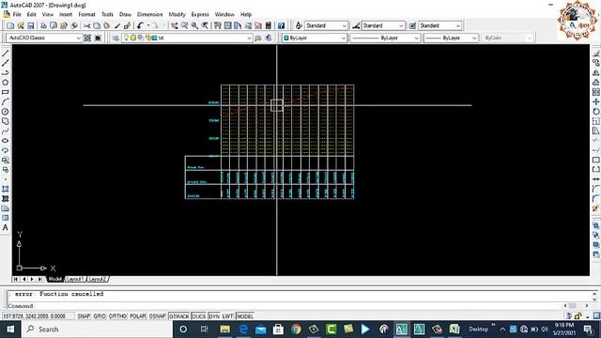Click the ByLayer color swatch
601x338 pixels.
coord(286,38)
